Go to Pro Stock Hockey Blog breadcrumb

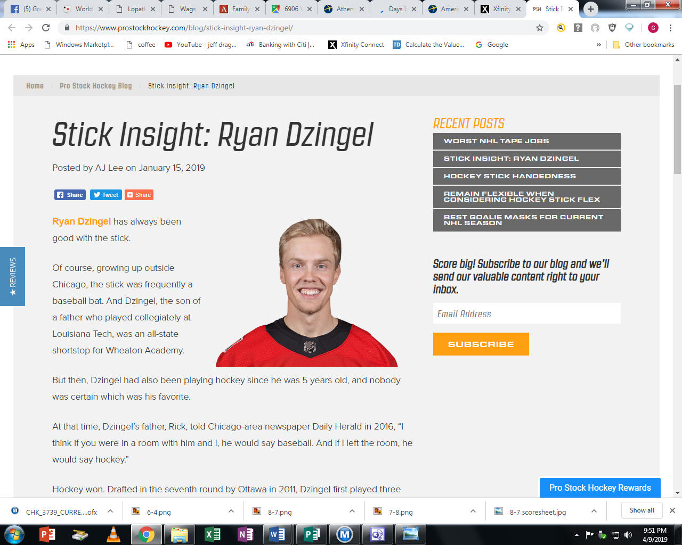pos(96,86)
